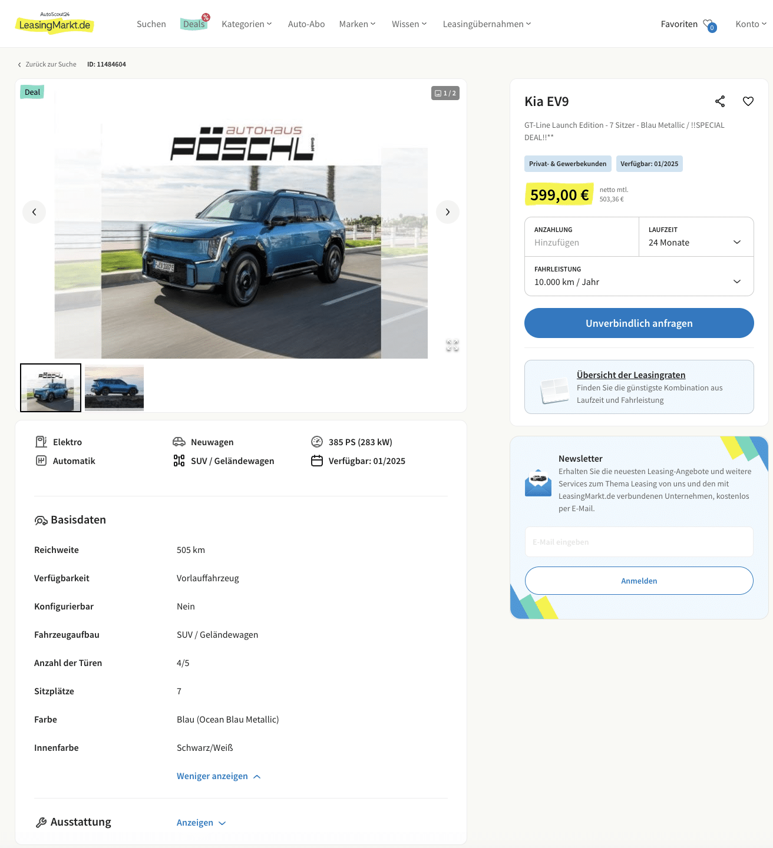This screenshot has height=848, width=773.
Task: Click the Reichweite value 505 km
Action: (x=191, y=550)
